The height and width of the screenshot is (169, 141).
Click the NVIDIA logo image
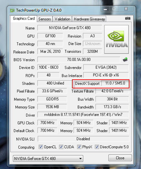tap(116, 39)
